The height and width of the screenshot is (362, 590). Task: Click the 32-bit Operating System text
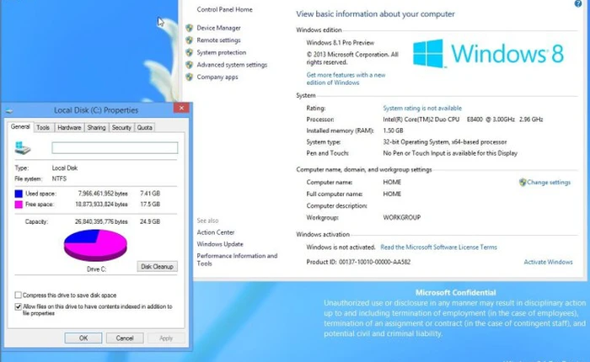[x=445, y=142]
